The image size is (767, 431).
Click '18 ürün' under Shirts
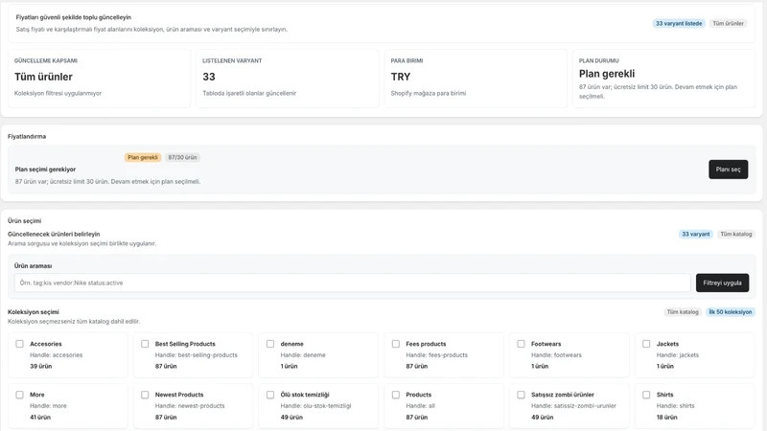(666, 417)
